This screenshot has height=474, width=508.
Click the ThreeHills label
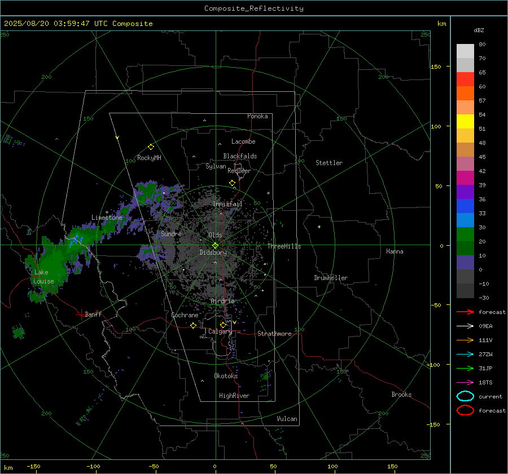(x=284, y=246)
